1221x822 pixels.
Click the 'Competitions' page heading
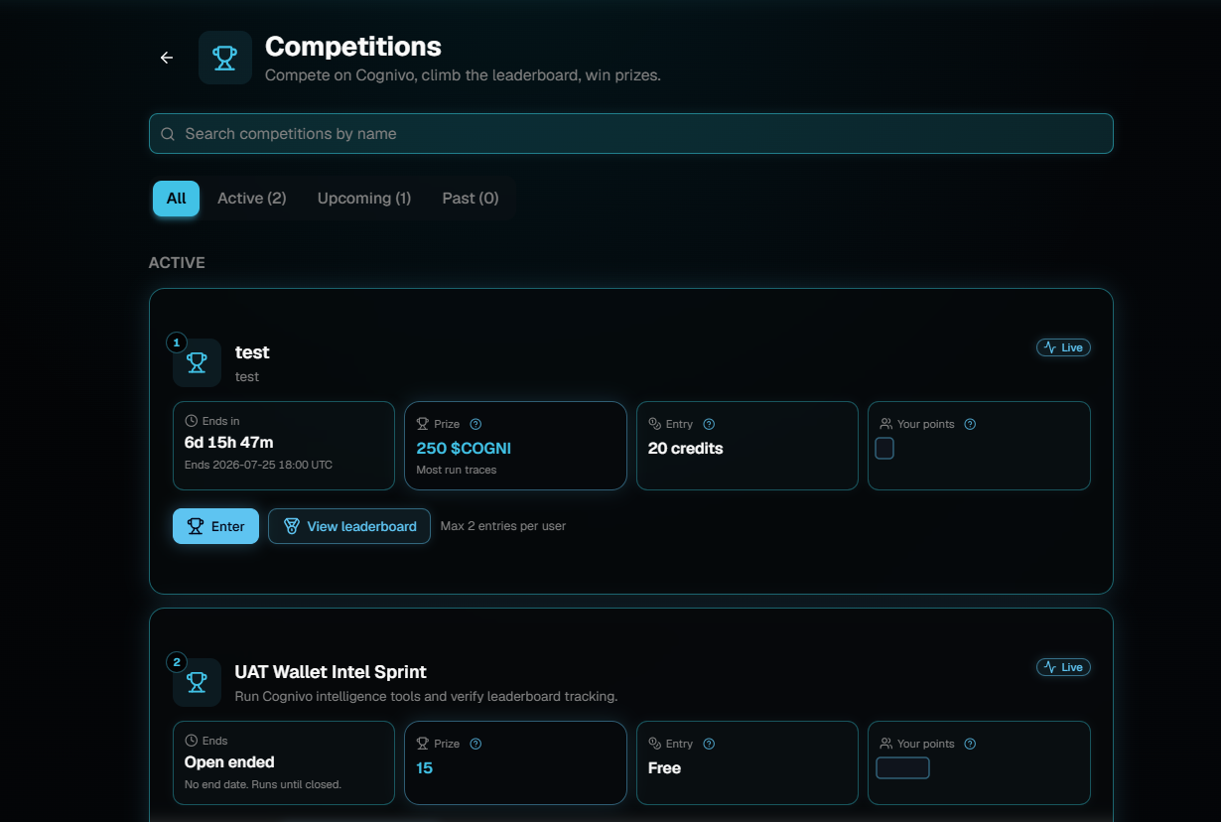(353, 47)
